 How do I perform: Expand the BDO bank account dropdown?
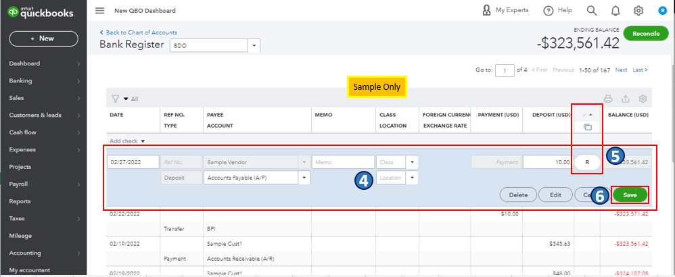(254, 45)
